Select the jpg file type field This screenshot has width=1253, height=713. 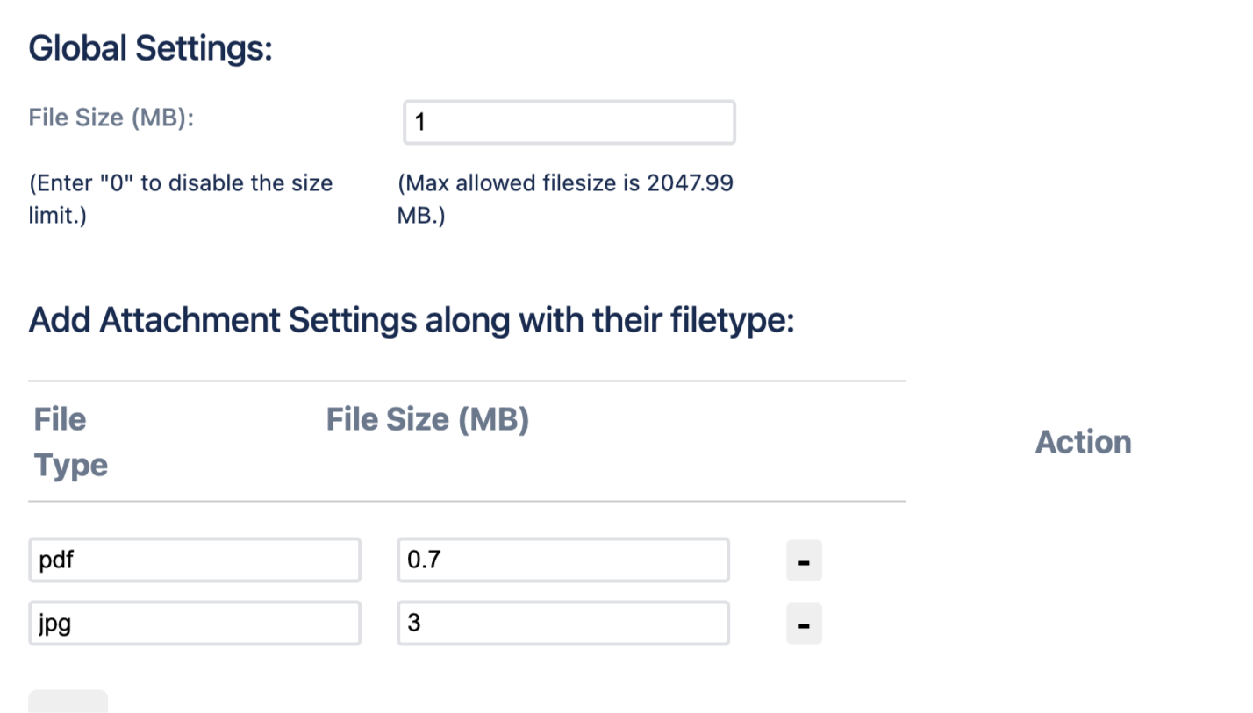pos(195,624)
